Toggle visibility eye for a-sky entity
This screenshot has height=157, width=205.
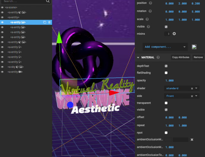2,67
